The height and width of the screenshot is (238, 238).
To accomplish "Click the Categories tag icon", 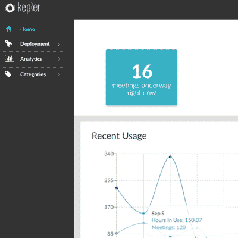I will click(8, 74).
